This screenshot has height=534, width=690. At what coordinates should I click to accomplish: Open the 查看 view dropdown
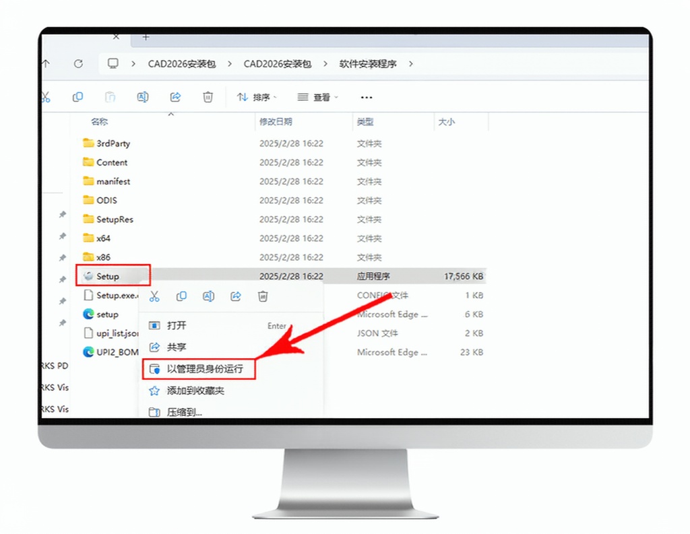[318, 97]
